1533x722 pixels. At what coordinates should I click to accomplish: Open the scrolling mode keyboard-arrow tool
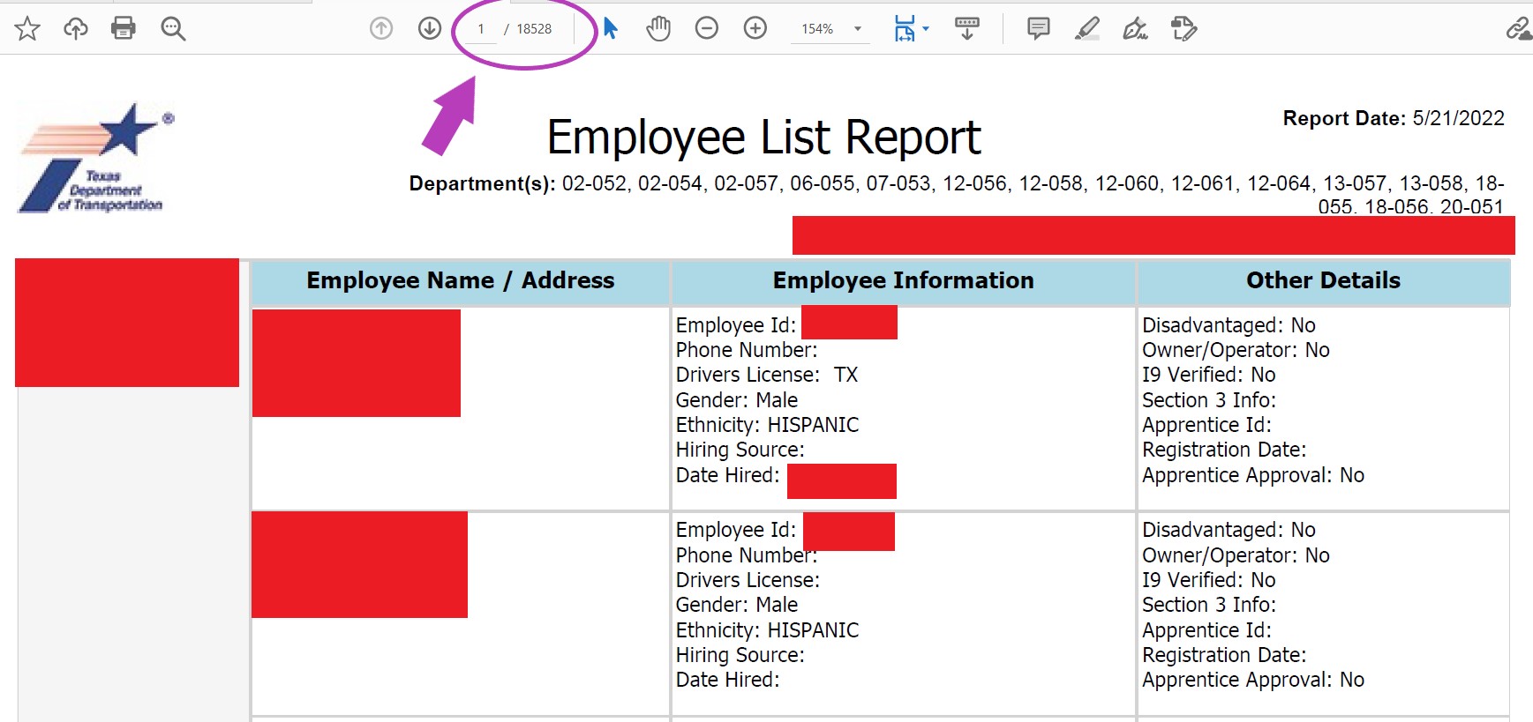point(967,29)
